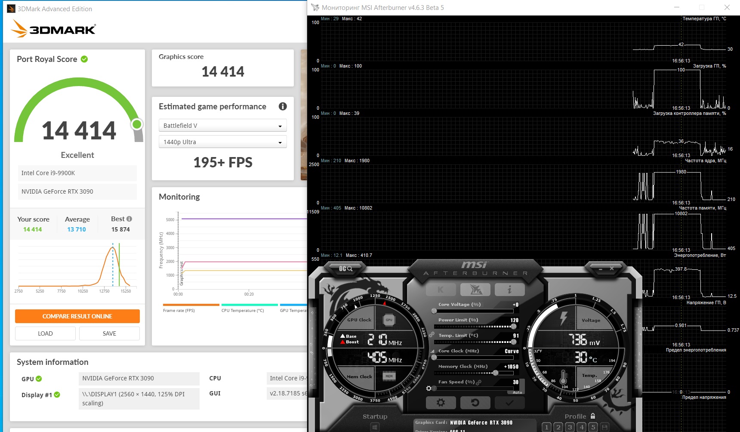Click the Average score value 13 710

point(77,229)
